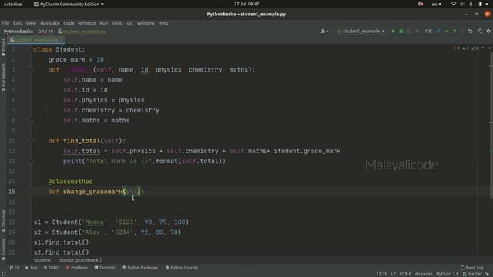Click change_gracemark() breadcrumb below editor
The height and width of the screenshot is (277, 493).
coord(80,260)
